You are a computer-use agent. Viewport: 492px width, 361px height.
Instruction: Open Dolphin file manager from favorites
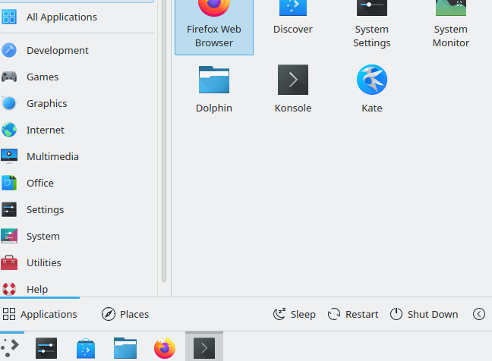click(214, 89)
